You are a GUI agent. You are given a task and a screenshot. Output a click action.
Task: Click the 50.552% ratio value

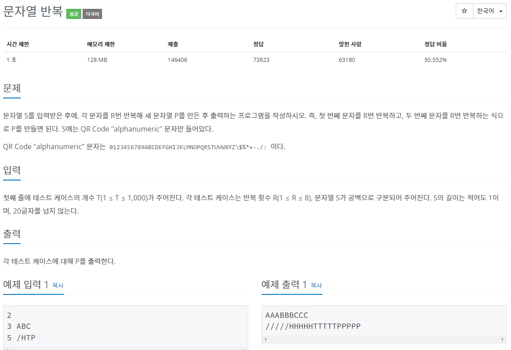click(435, 60)
